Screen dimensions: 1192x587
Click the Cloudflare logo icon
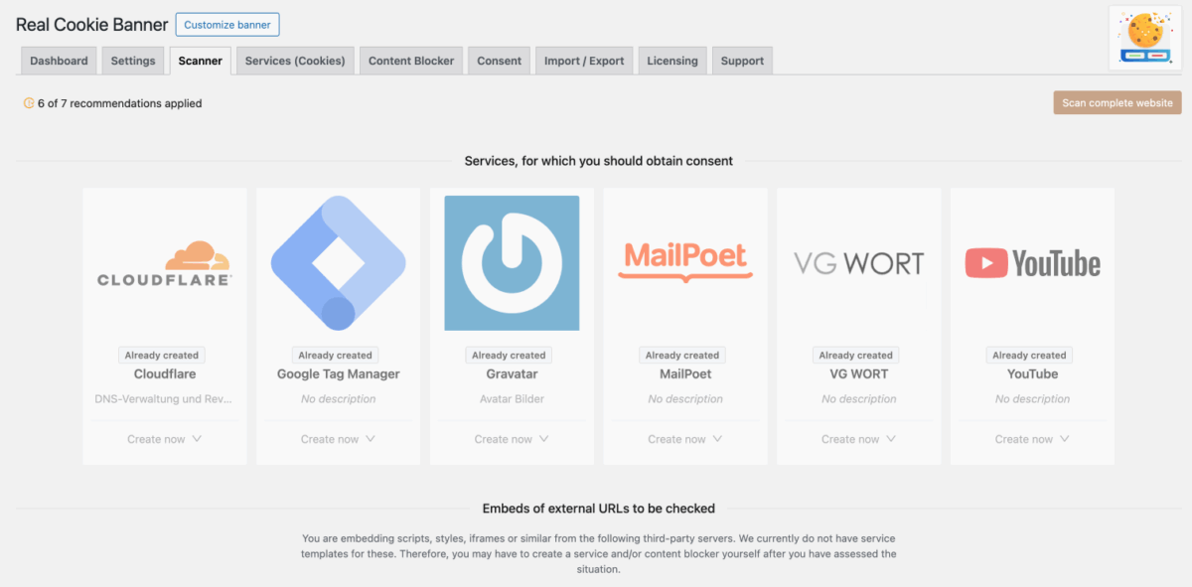(164, 263)
